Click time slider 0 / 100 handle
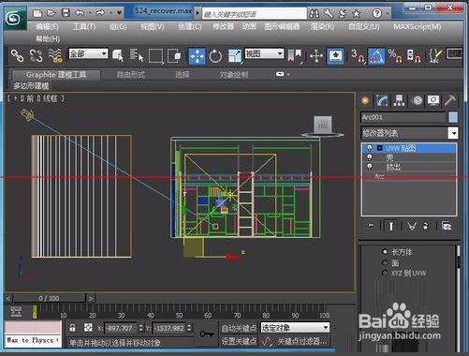This screenshot has height=356, width=469. [49, 298]
